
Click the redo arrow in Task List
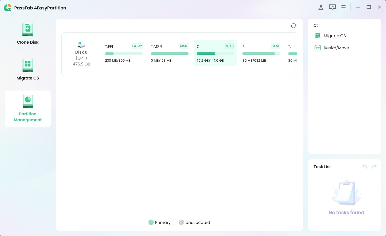(x=374, y=166)
